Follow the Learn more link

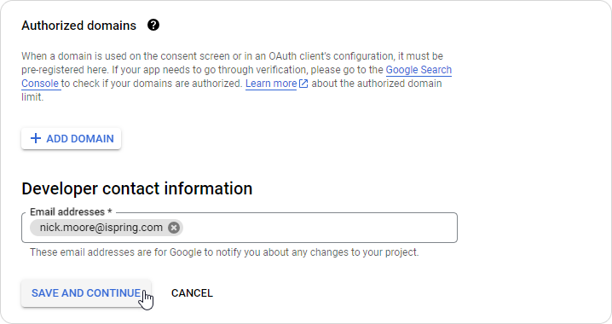(x=271, y=84)
